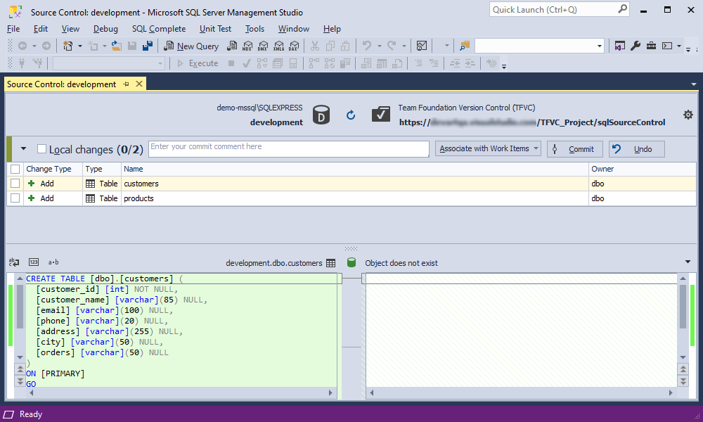The height and width of the screenshot is (422, 703).
Task: Open the Associate with Work Items dropdown
Action: (x=489, y=148)
